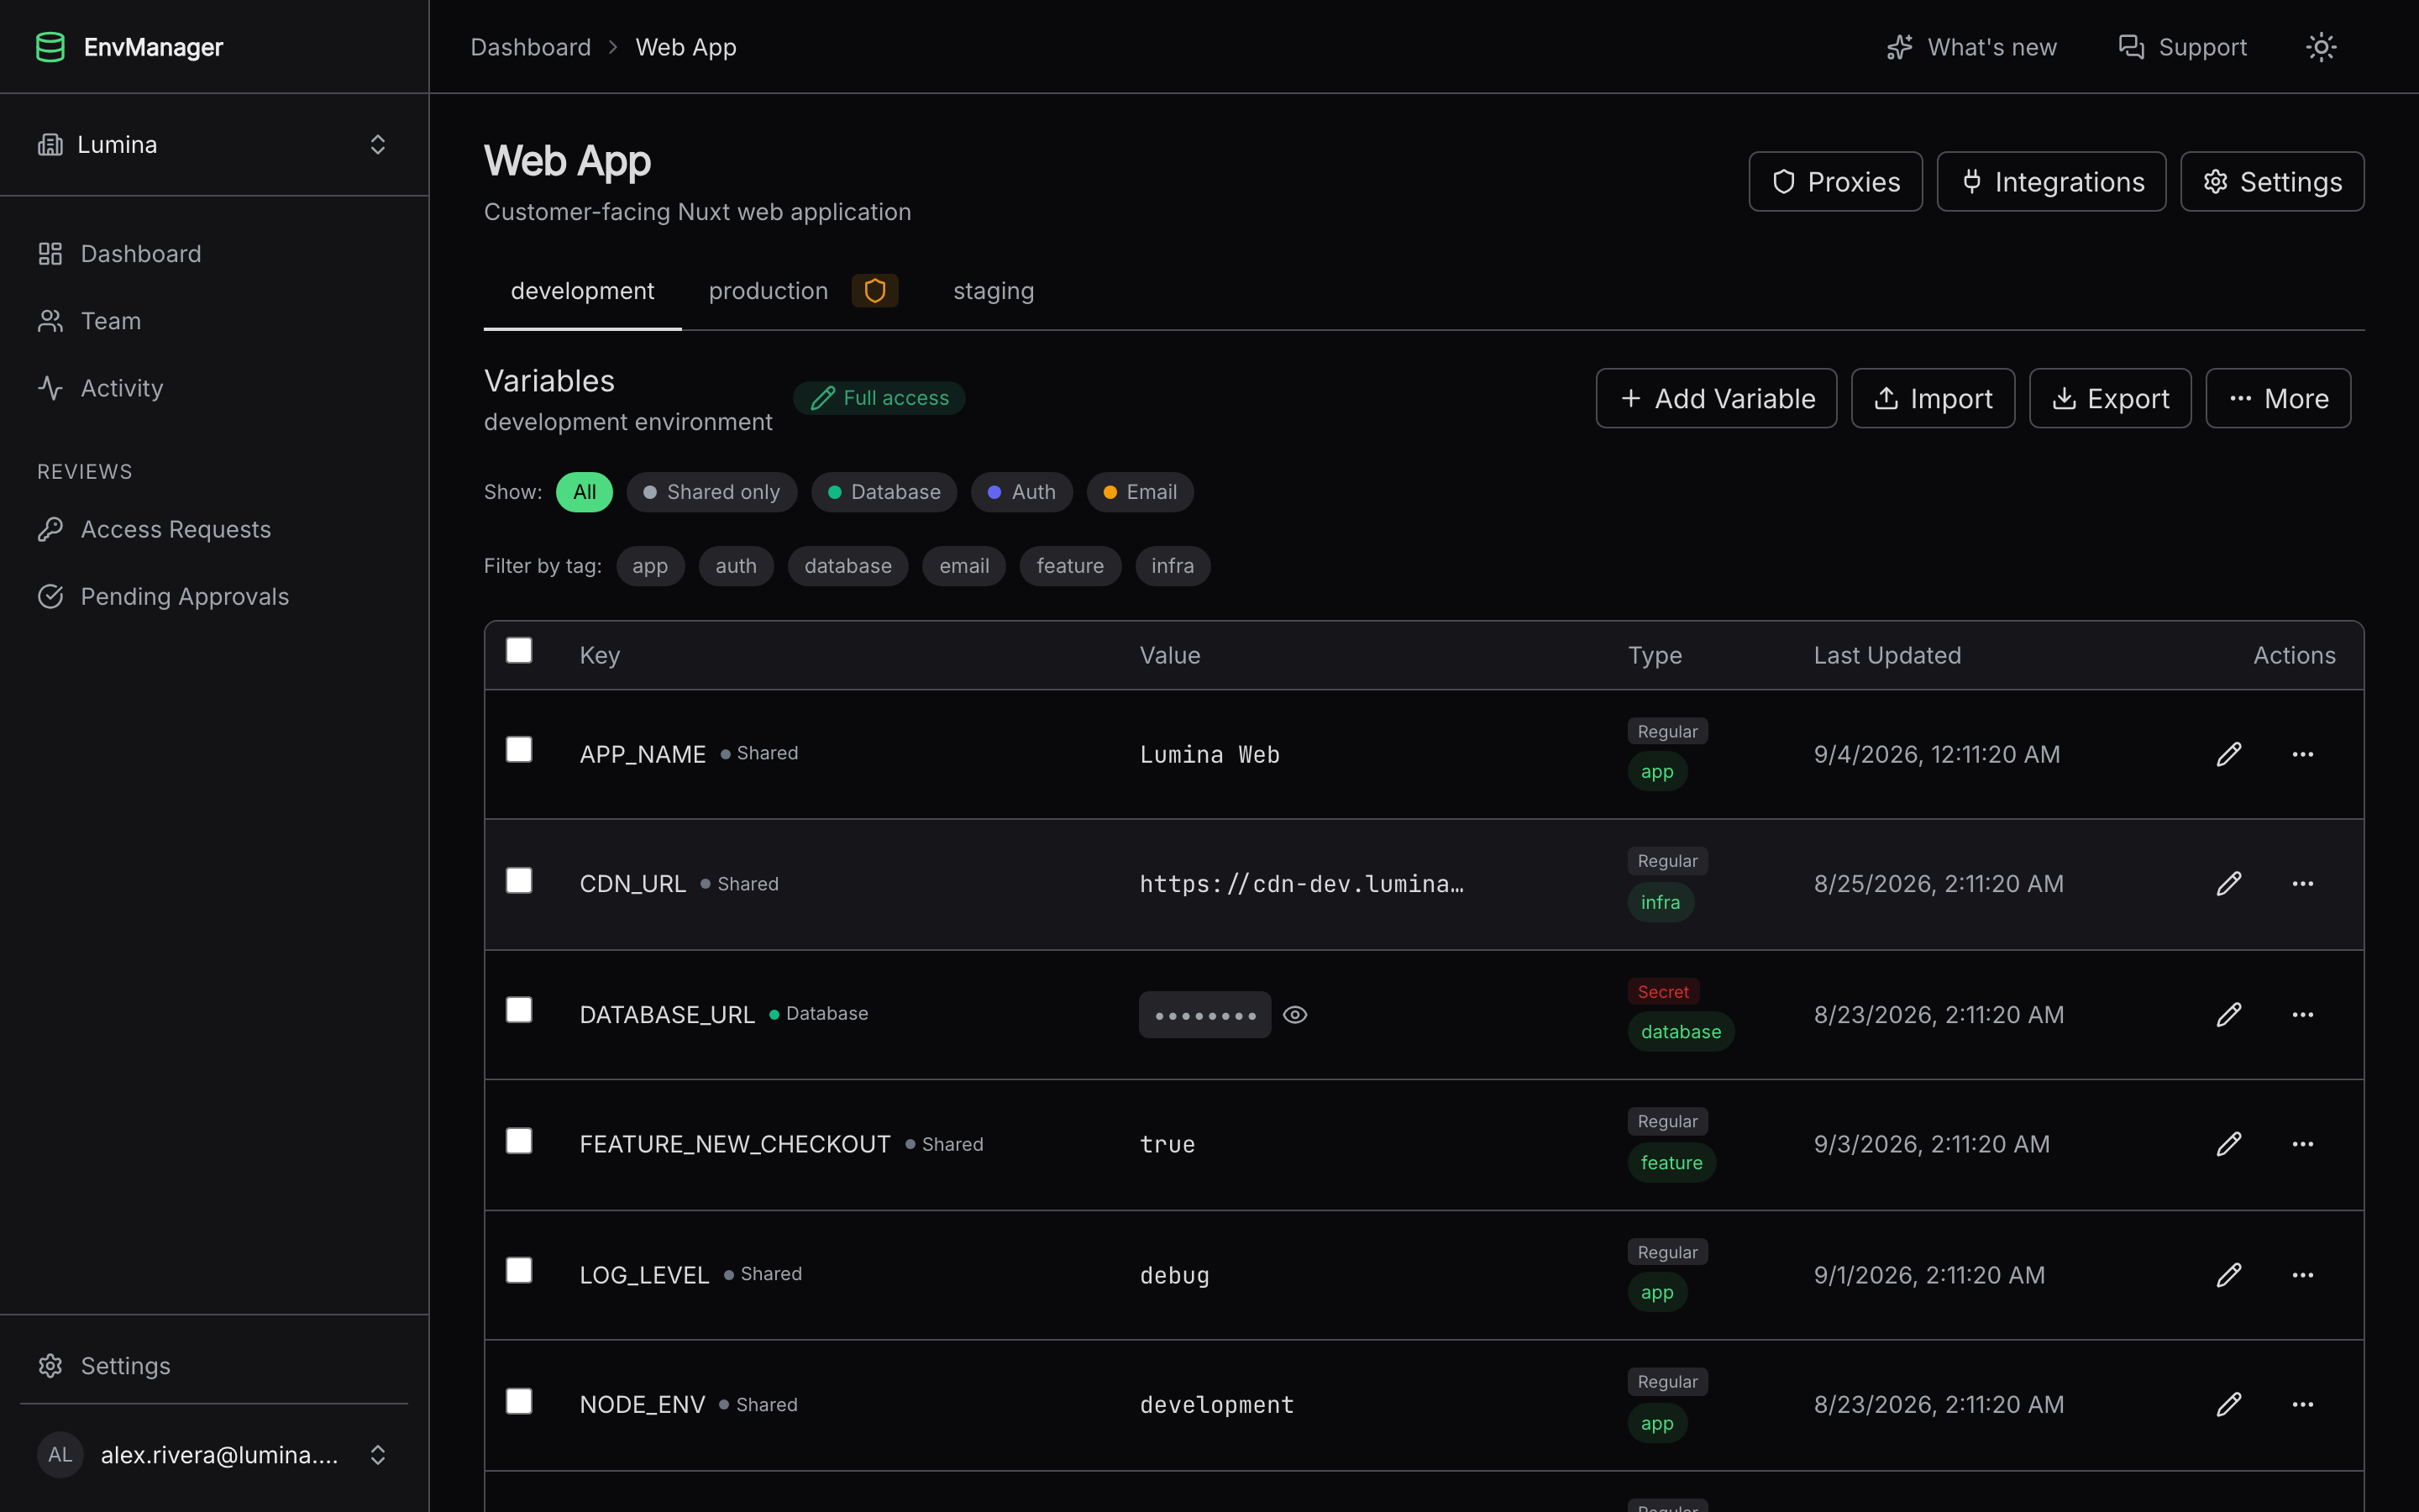Click the production environment shield badge

[874, 291]
